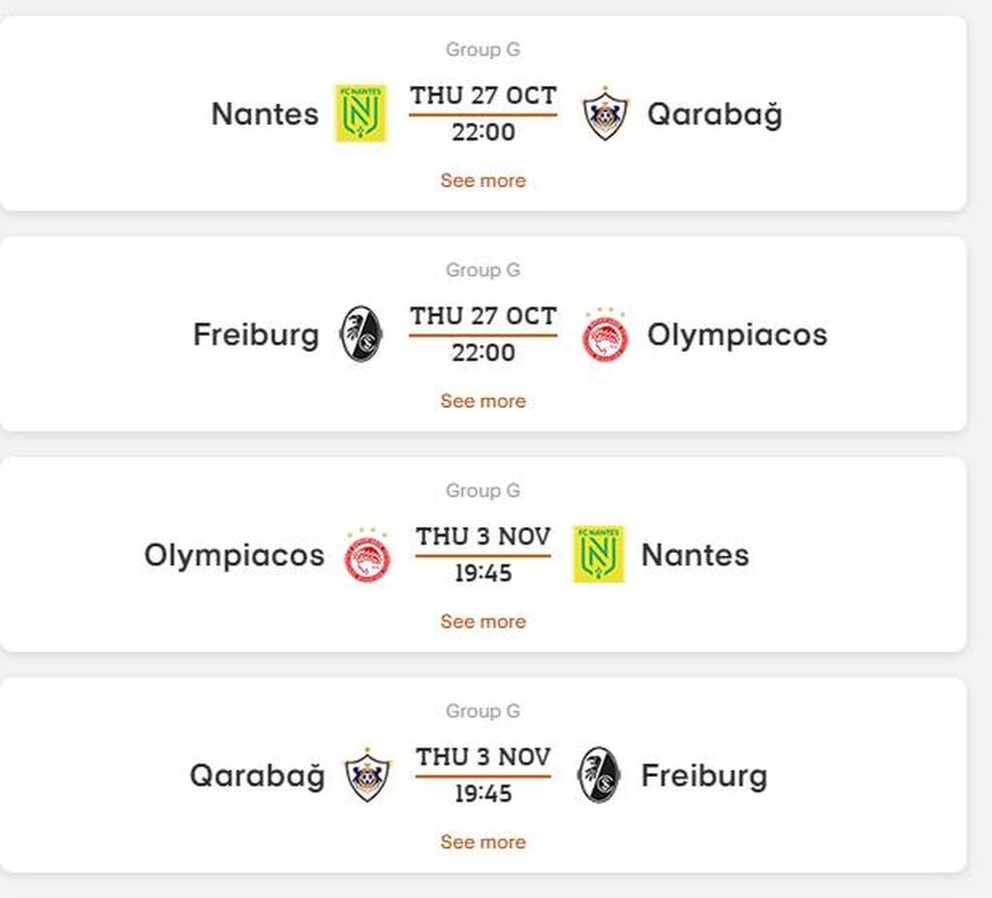992x898 pixels.
Task: Click 19:45 kickoff time on Olympiacos–Nantes card
Action: [x=483, y=573]
